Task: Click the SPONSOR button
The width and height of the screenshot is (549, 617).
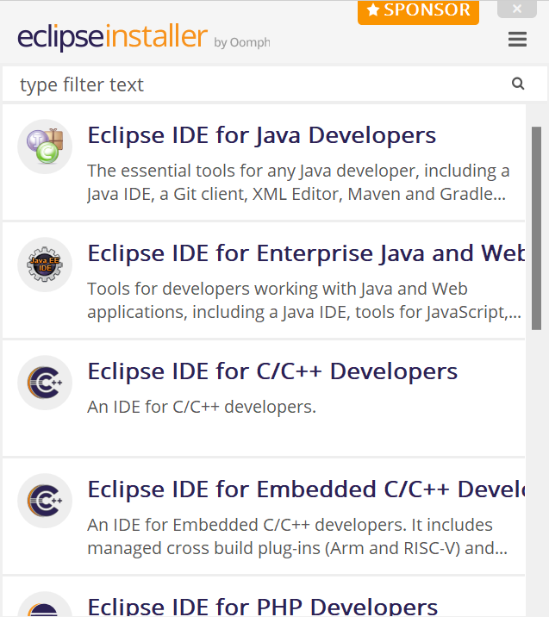Action: pyautogui.click(x=418, y=11)
